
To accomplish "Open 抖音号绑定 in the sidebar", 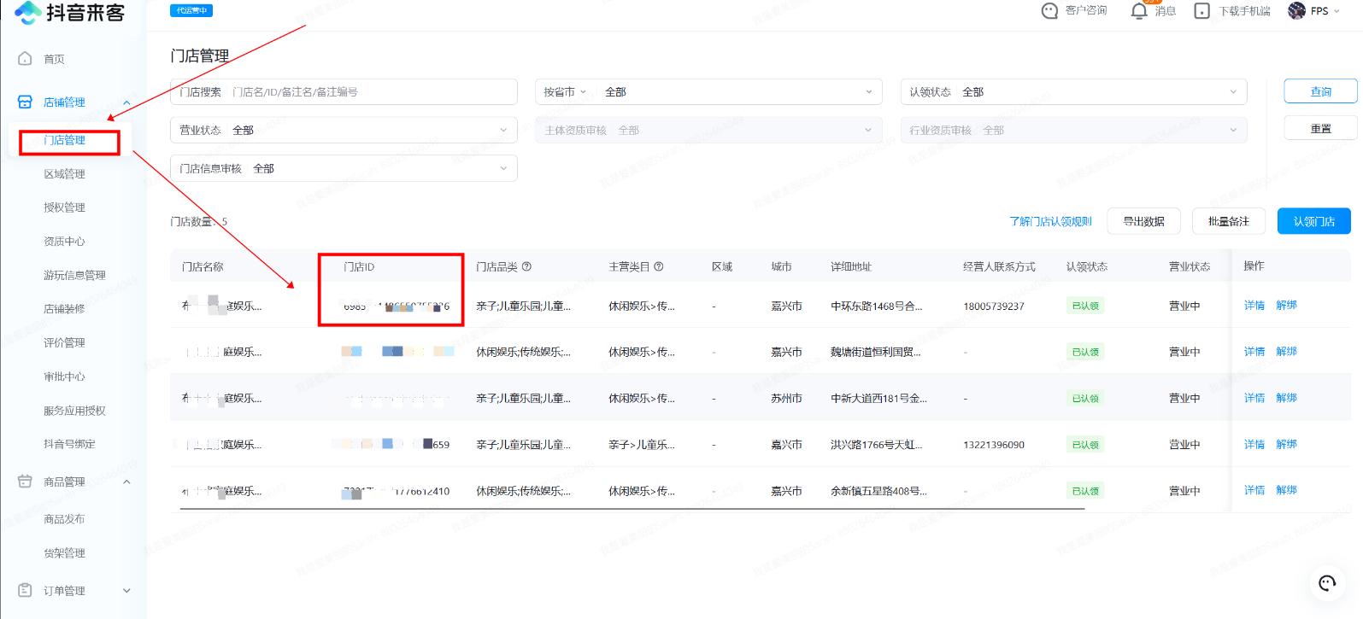I will click(x=70, y=444).
